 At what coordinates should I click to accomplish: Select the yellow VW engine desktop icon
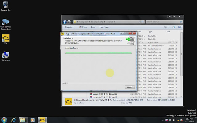coord(6,39)
